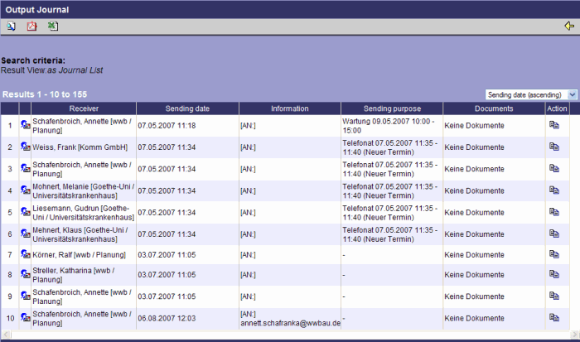580x342 pixels.
Task: Open action icon for row 1
Action: [x=554, y=125]
